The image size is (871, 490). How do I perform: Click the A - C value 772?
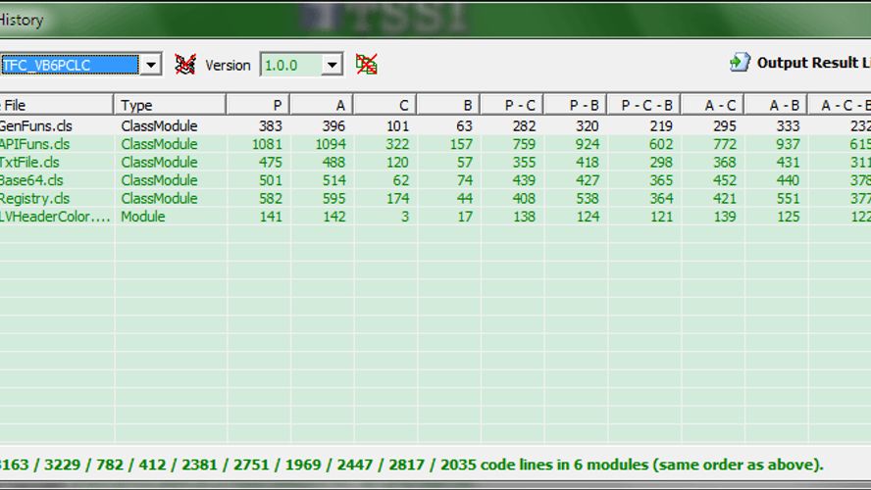coord(724,144)
